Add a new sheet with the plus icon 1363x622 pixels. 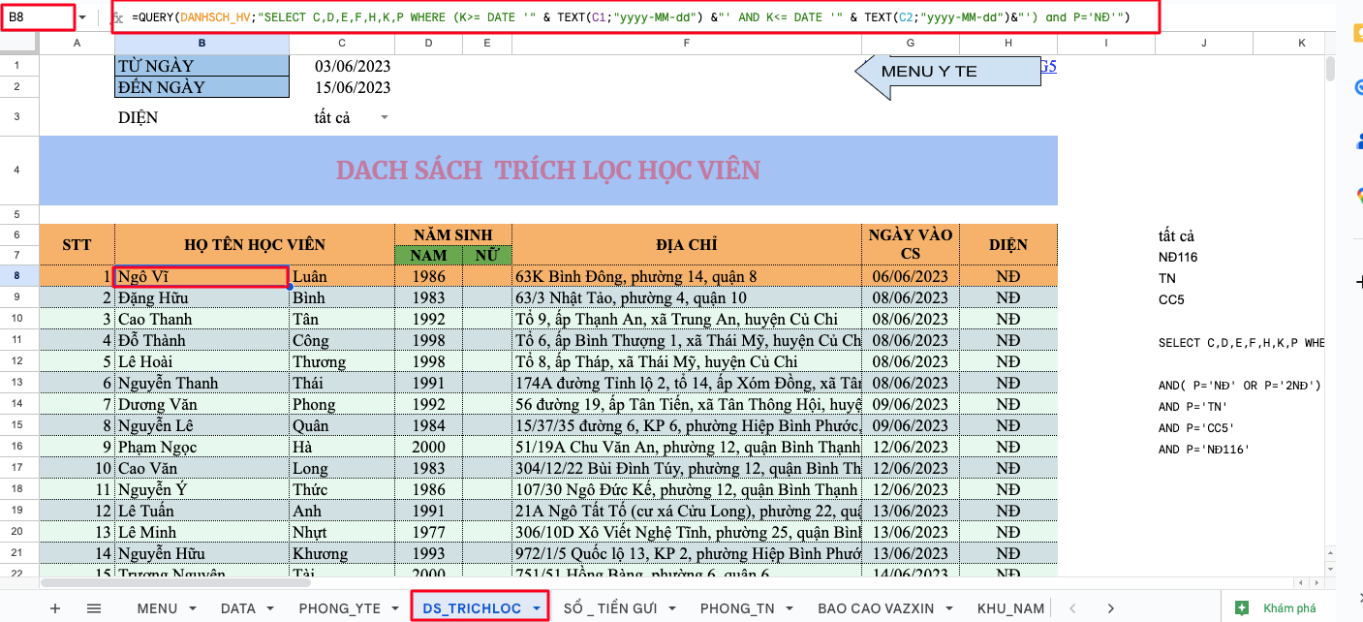pyautogui.click(x=55, y=608)
